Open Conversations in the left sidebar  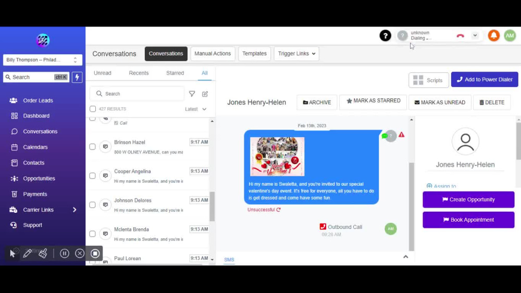(x=40, y=131)
